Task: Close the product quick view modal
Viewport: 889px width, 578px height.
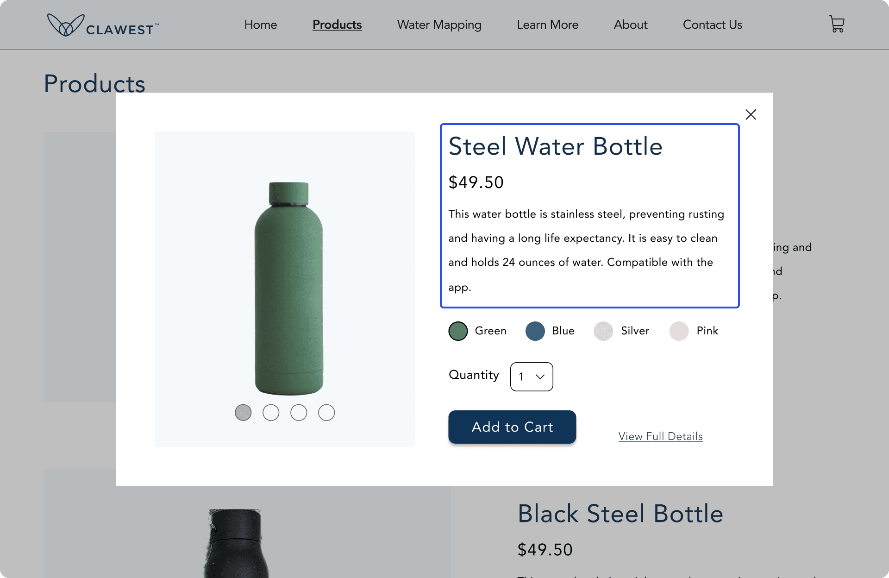Action: click(751, 114)
